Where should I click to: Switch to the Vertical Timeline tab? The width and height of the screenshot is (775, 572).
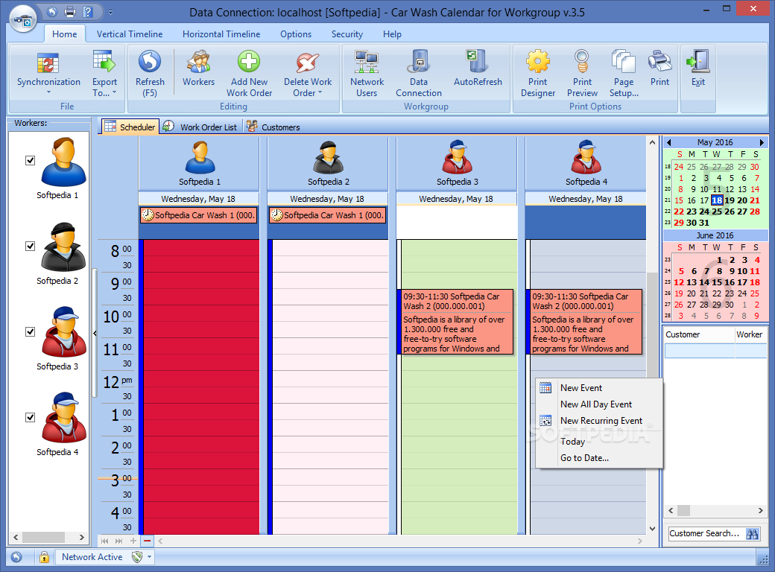click(130, 34)
